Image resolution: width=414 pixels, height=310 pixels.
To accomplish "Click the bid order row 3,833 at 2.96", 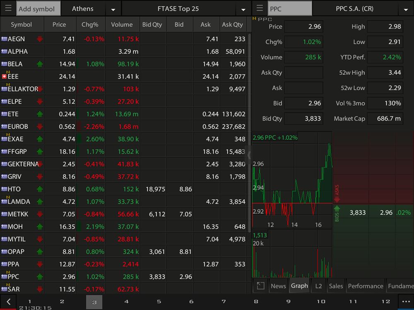I will click(x=373, y=212).
